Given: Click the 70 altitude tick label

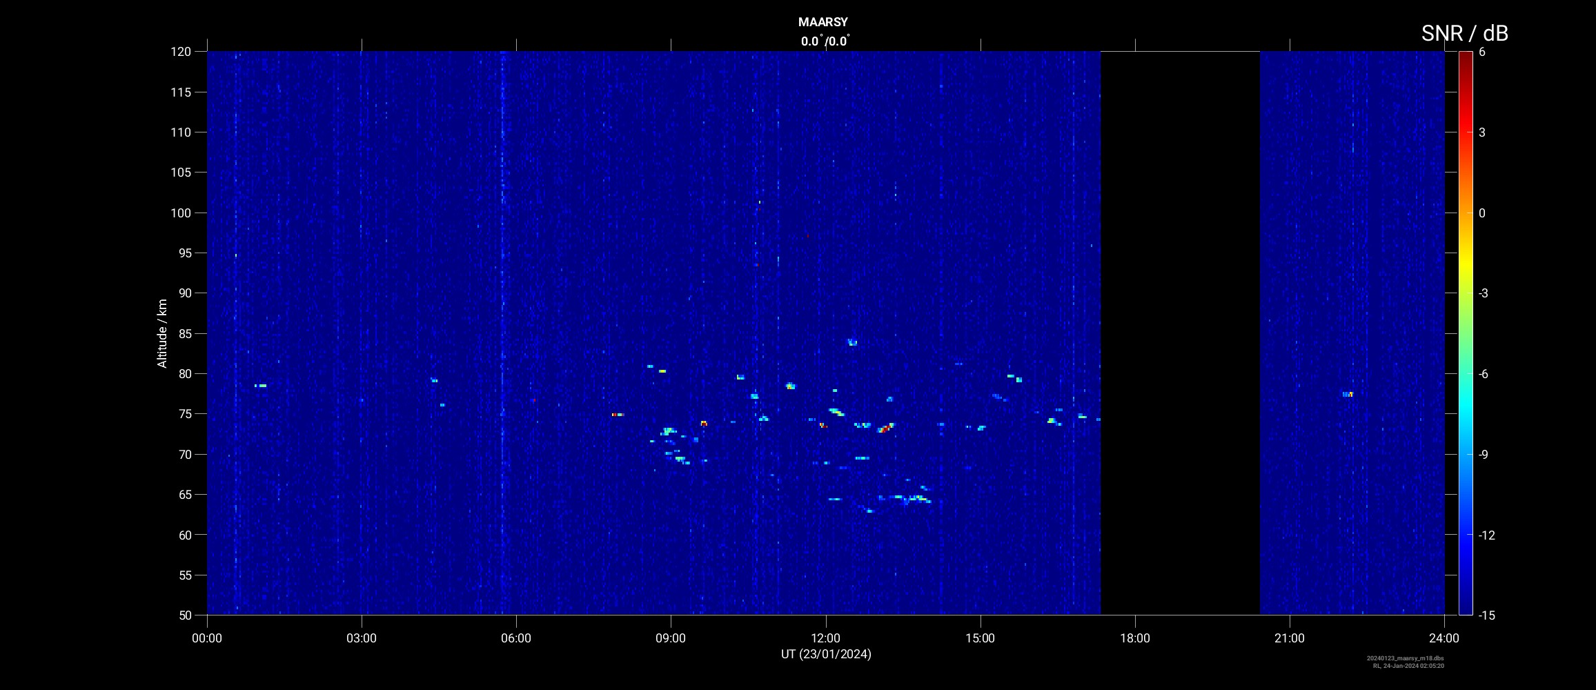Looking at the screenshot, I should tap(184, 454).
